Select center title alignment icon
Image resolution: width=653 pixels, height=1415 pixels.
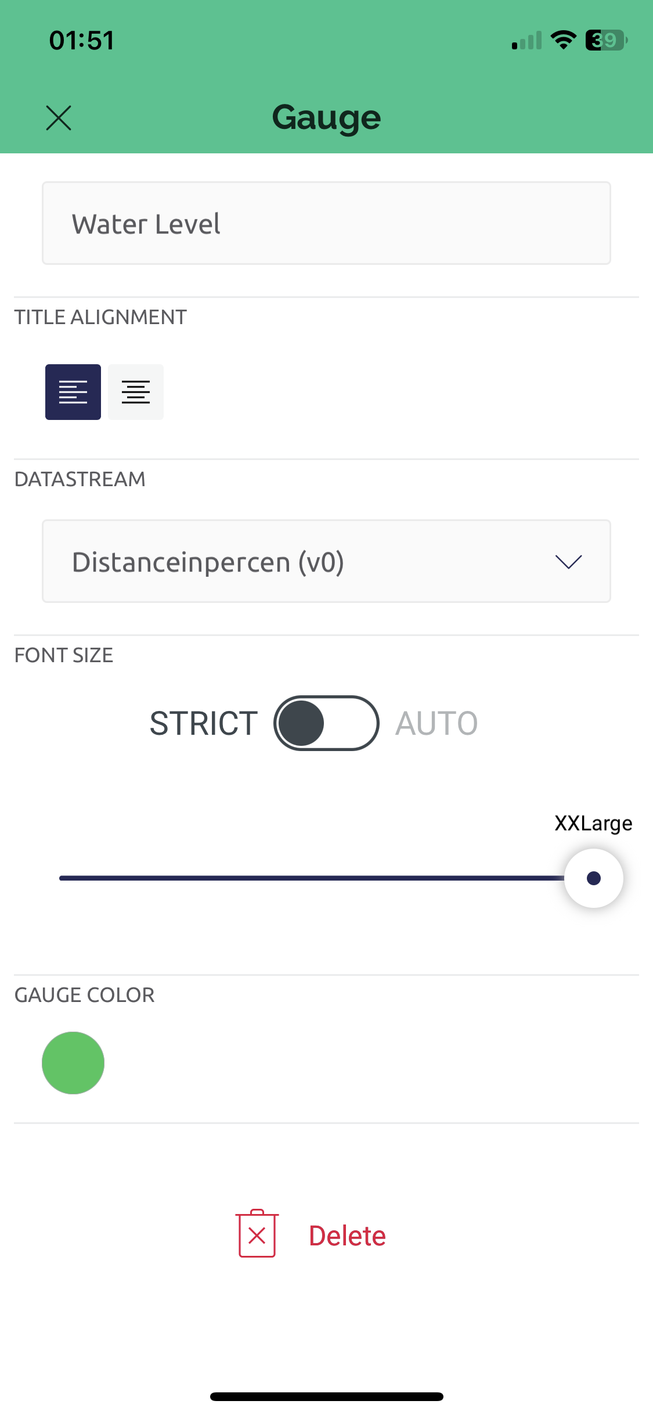tap(136, 392)
